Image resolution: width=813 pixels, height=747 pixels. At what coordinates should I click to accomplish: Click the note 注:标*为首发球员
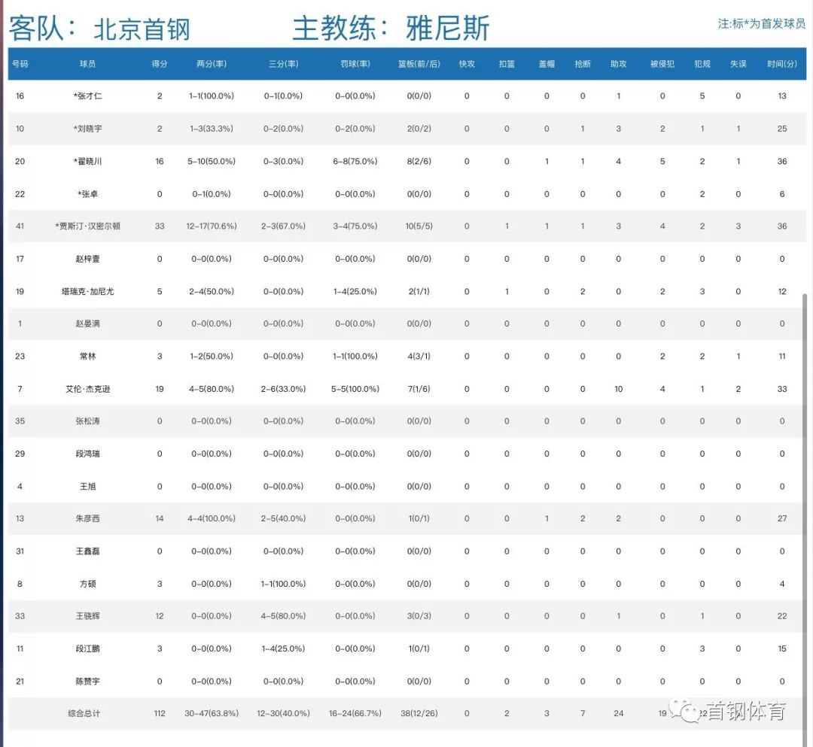pyautogui.click(x=762, y=23)
